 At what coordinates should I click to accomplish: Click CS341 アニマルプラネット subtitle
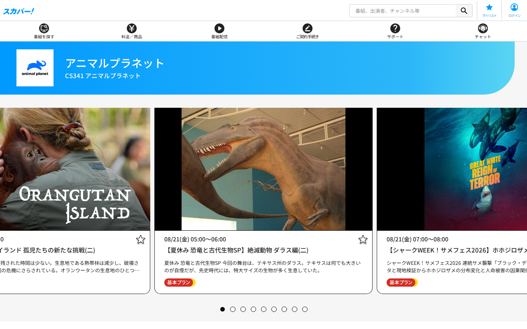point(103,76)
